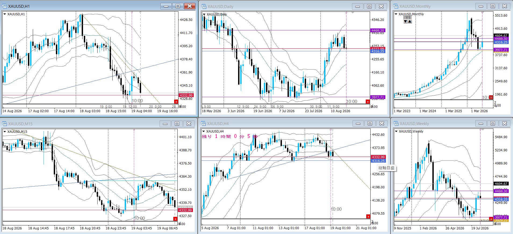Click the XAUUSD,H1 window title chart icon
The width and height of the screenshot is (513, 234).
click(5, 6)
